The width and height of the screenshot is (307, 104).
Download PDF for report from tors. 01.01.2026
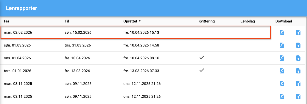(x=282, y=71)
